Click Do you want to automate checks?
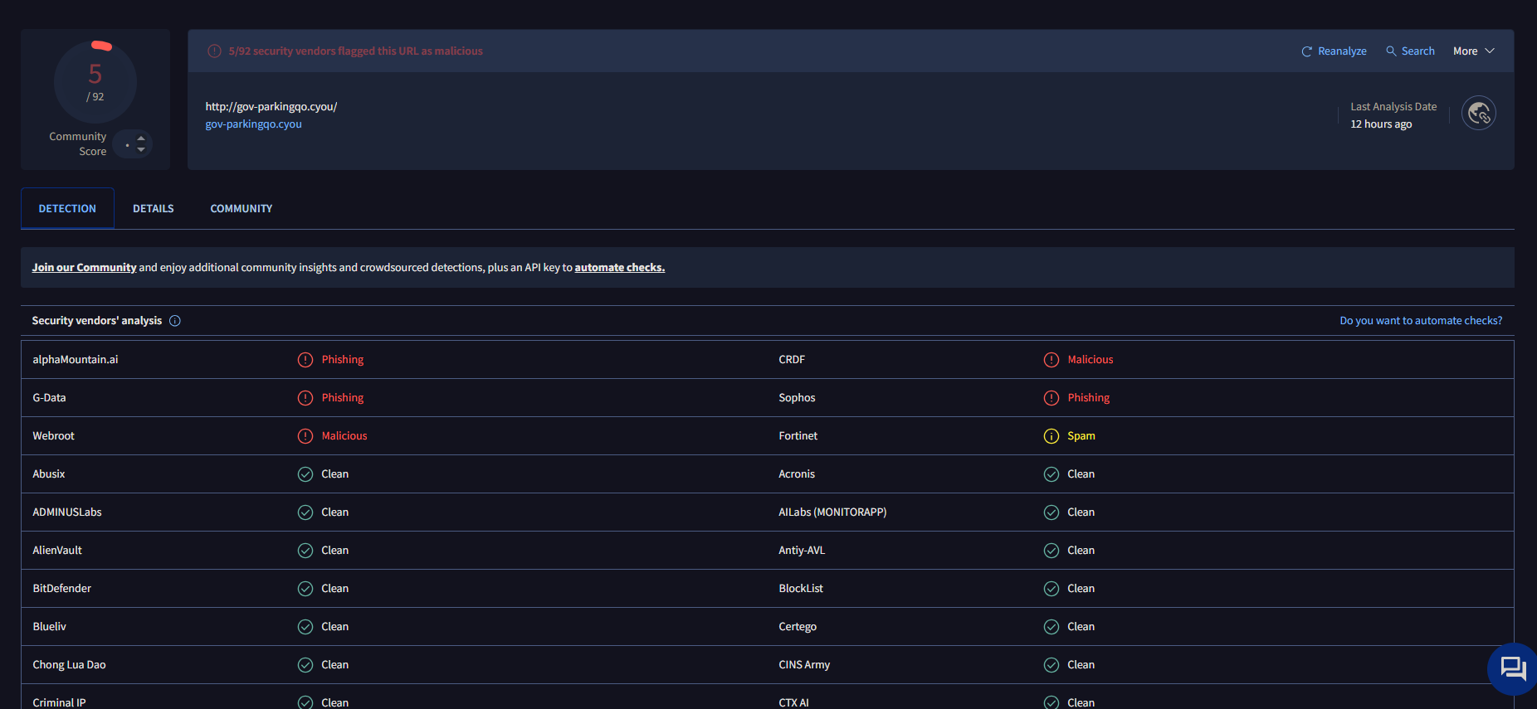The height and width of the screenshot is (709, 1537). coord(1421,321)
